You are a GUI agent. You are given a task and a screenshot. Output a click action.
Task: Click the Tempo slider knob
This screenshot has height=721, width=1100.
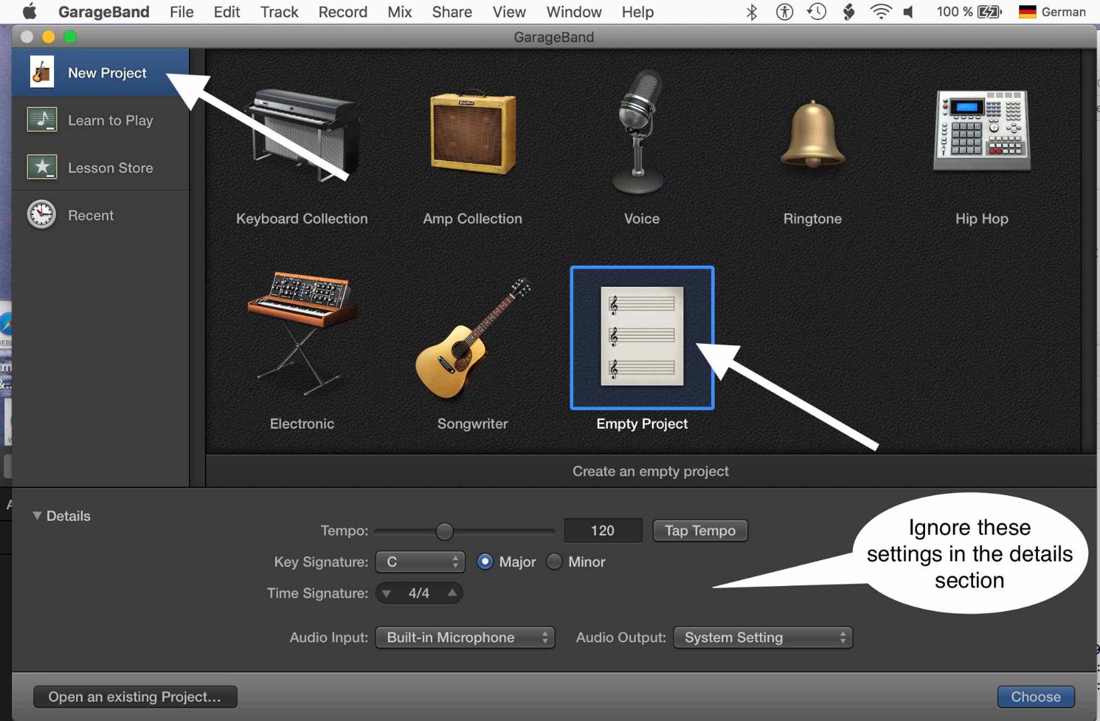(x=445, y=531)
